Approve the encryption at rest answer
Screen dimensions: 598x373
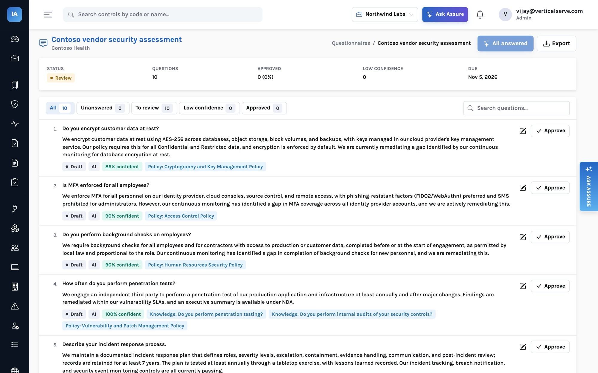click(x=550, y=131)
